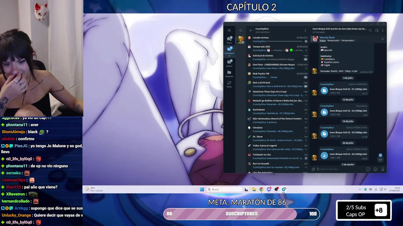This screenshot has height=226, width=403.
Task: Expand the system tray hidden icons chevron
Action: 360,189
